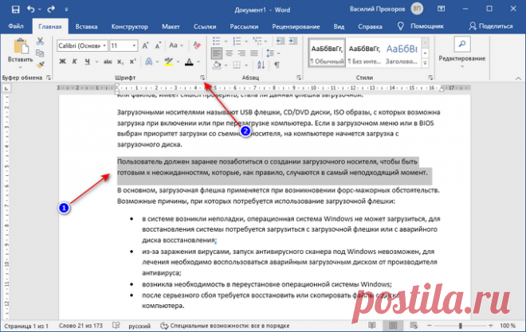Toggle strikethrough with the abc button
The height and width of the screenshot is (332, 526).
coord(108,61)
